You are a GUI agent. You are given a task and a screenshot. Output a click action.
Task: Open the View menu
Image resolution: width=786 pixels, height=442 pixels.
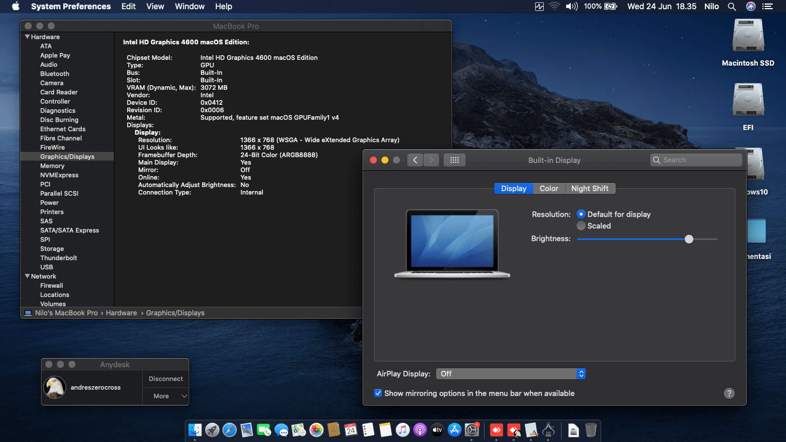click(155, 6)
